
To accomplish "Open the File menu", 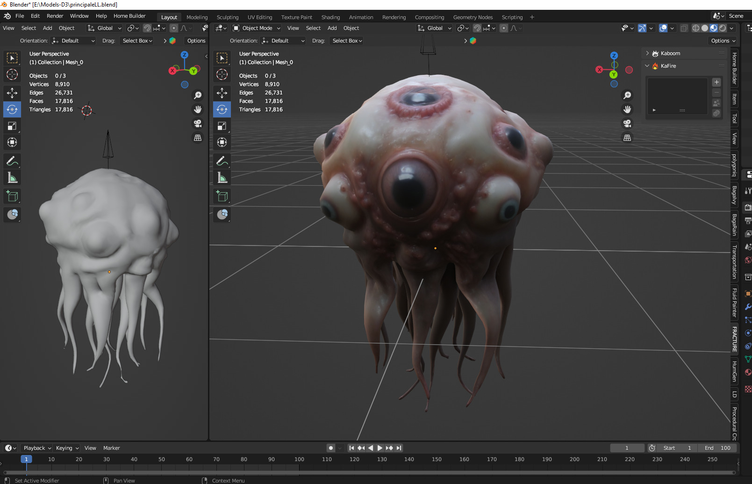I will [20, 16].
